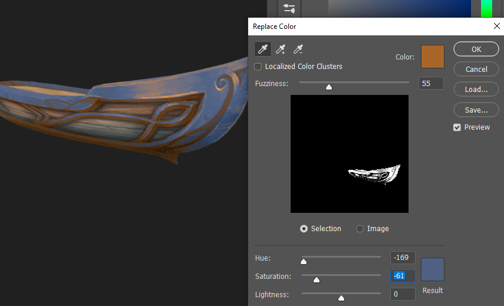Select the Subtract from Sample eyedropper
Screen dimensions: 504x306
point(298,49)
